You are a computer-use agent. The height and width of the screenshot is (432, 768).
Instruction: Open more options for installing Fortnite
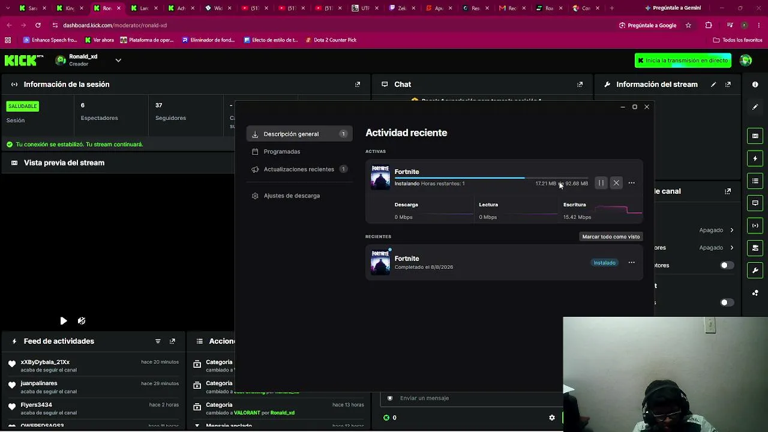[x=631, y=183]
